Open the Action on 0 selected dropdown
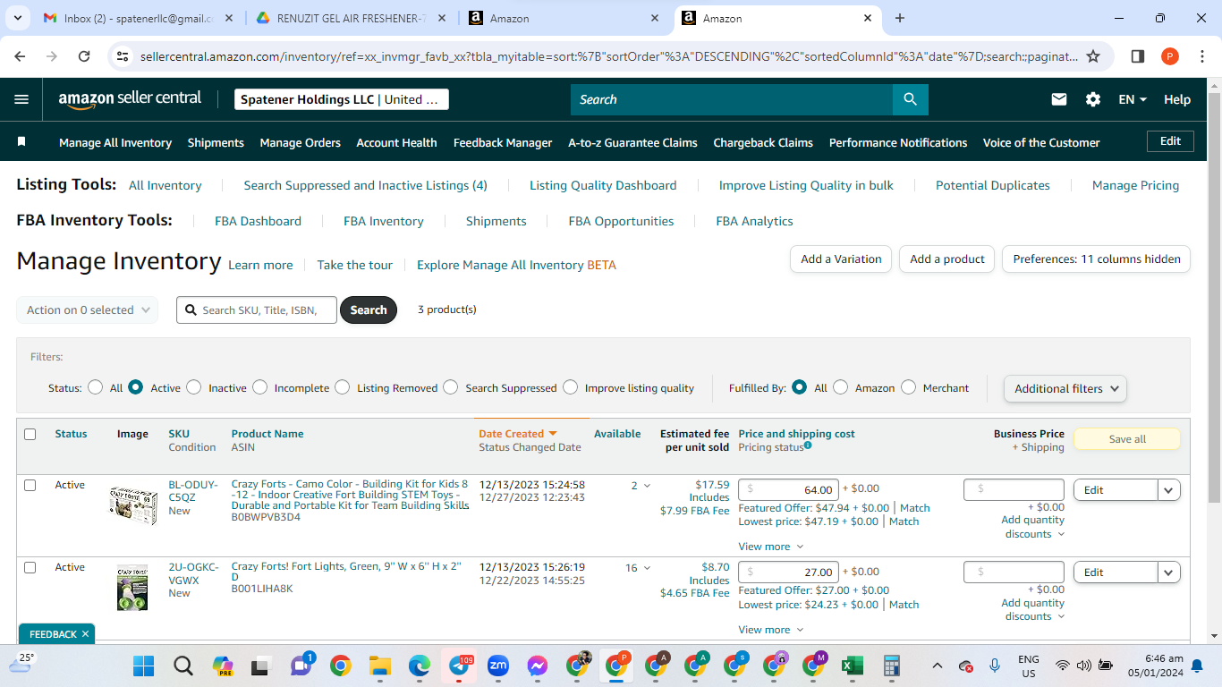Screen dimensions: 1222x687 (88, 310)
